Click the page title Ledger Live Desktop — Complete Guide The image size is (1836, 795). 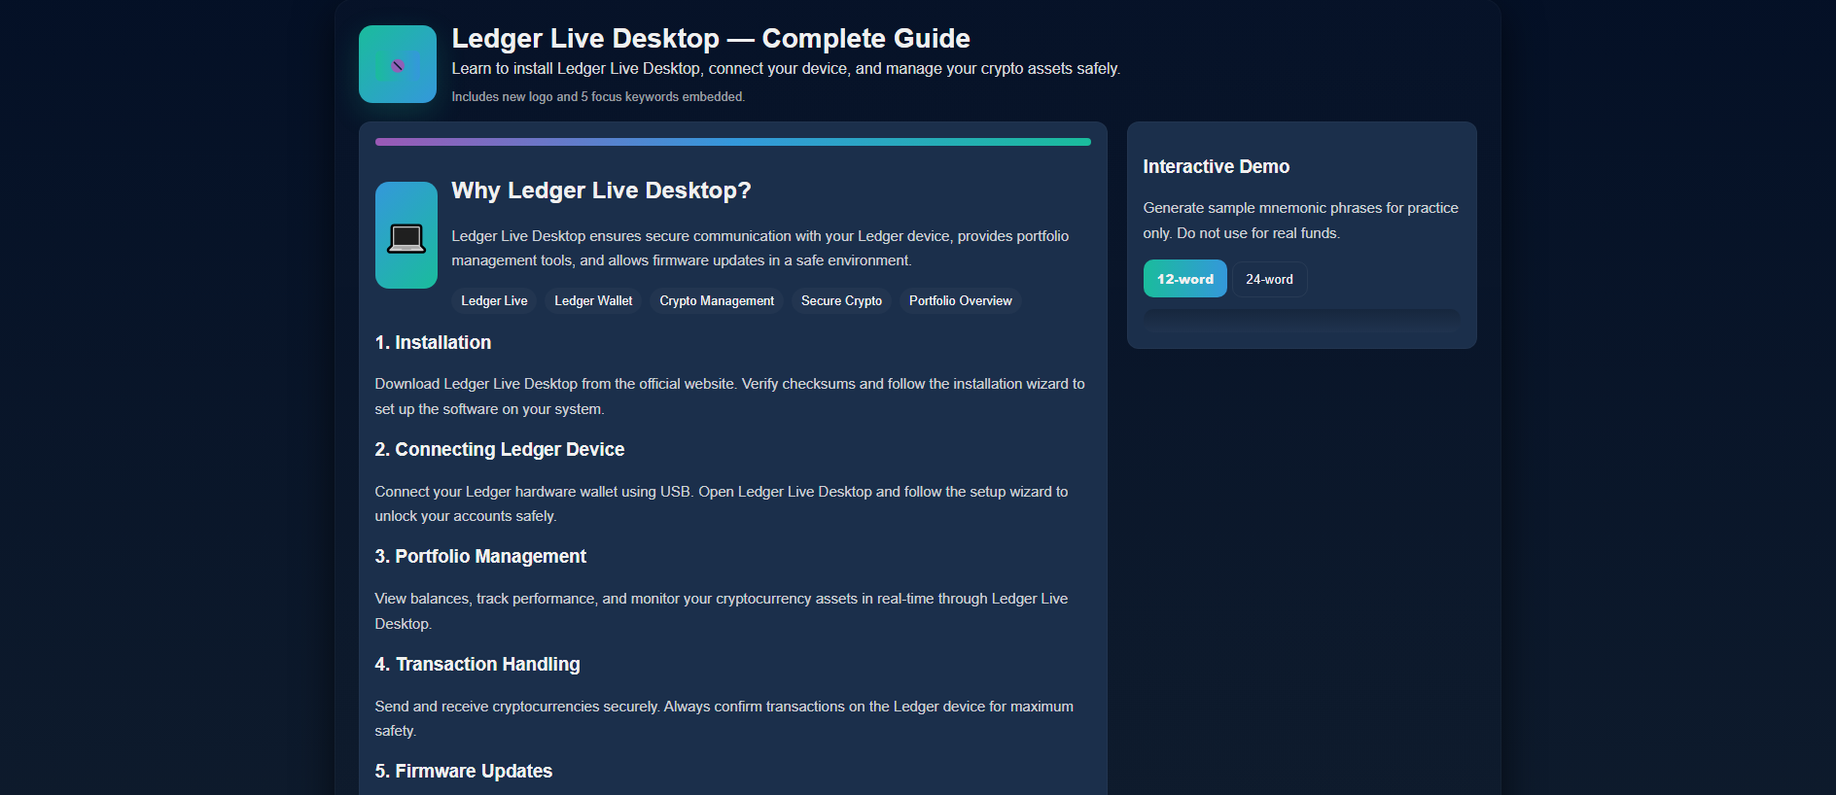click(711, 38)
